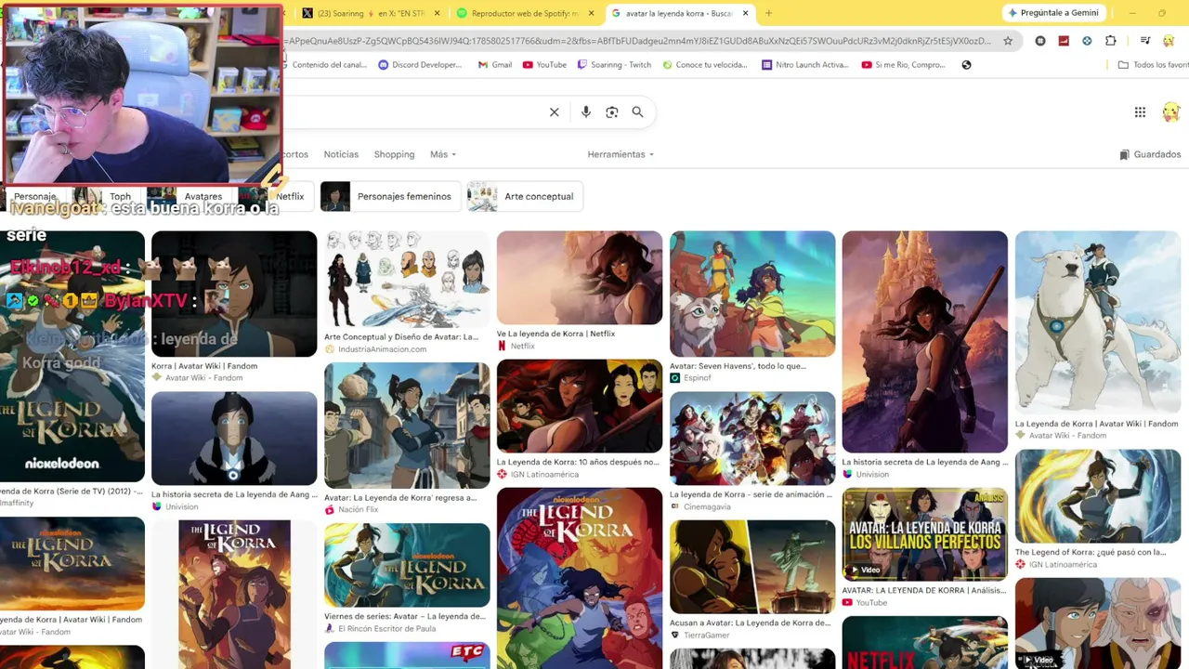
Task: Open 'The Legend of Korra: ¿qué pasó con la' image
Action: pos(1098,497)
